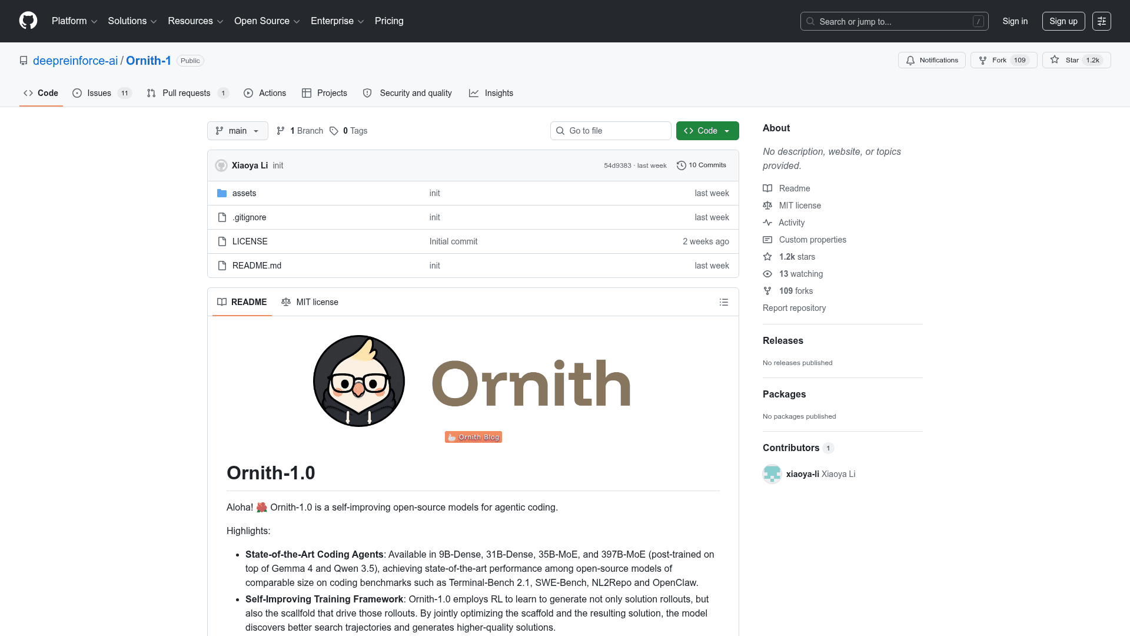Open the Initial commit message link
Image resolution: width=1130 pixels, height=636 pixels.
pos(453,241)
